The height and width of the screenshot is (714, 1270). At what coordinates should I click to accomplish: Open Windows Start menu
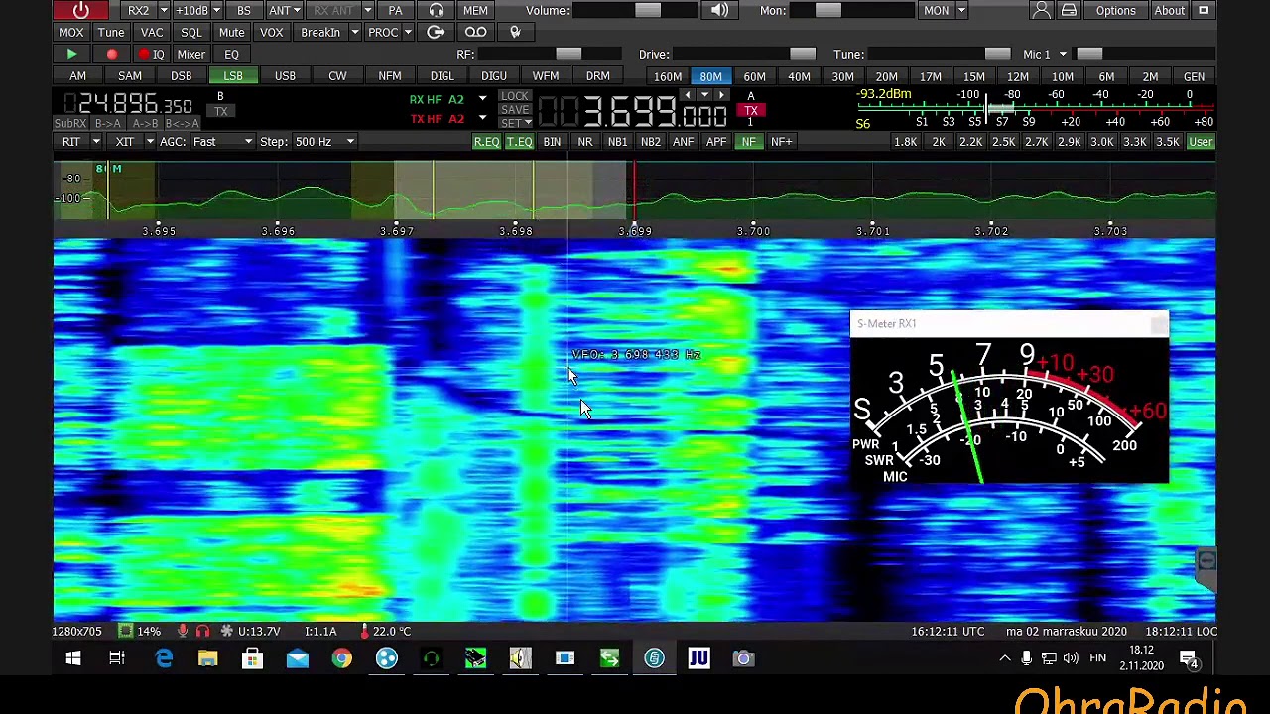(72, 658)
